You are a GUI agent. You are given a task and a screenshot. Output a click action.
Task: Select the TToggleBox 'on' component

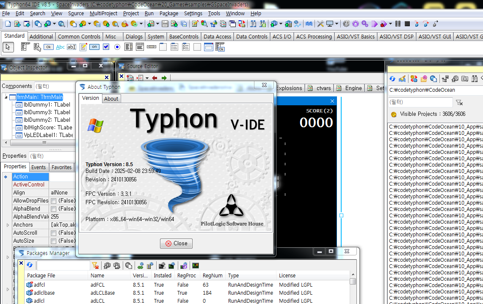94,47
